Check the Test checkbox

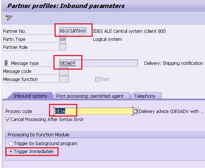point(97,79)
